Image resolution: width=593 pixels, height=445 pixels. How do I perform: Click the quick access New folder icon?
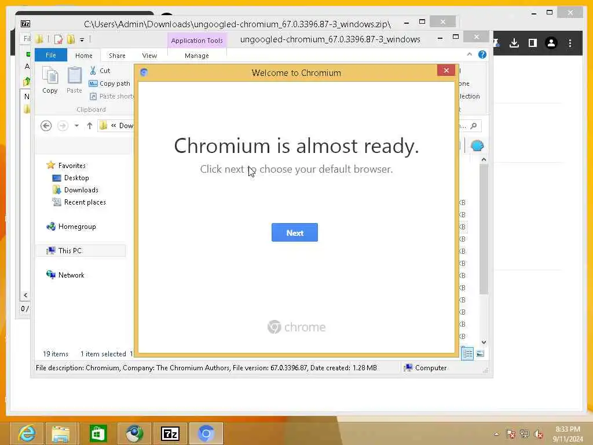(71, 39)
